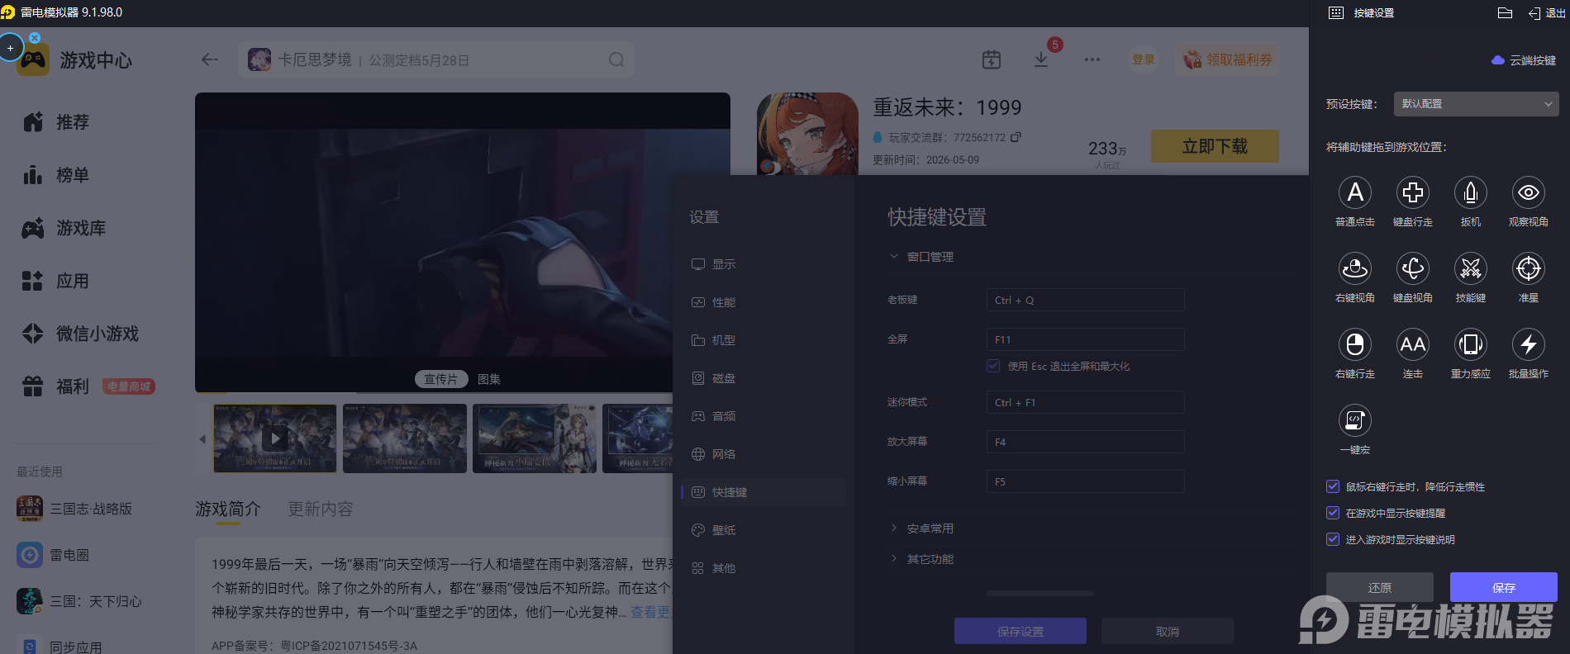Select the 扳机 trigger key icon
The image size is (1570, 654).
(1471, 192)
